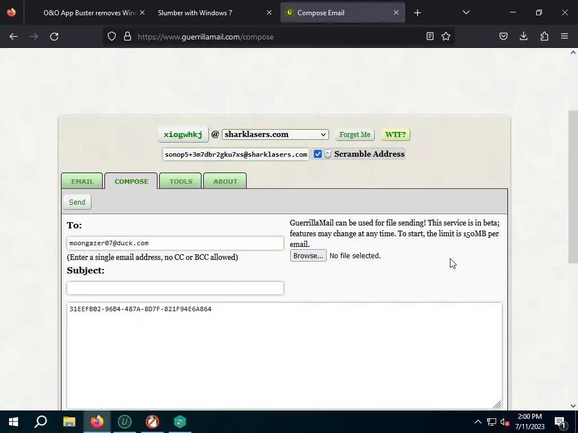
Task: Uncheck the Scramble Address checkbox
Action: [318, 154]
